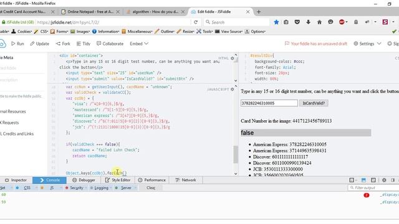Toggle the Security console filter
This screenshot has width=399, height=224.
click(x=76, y=188)
